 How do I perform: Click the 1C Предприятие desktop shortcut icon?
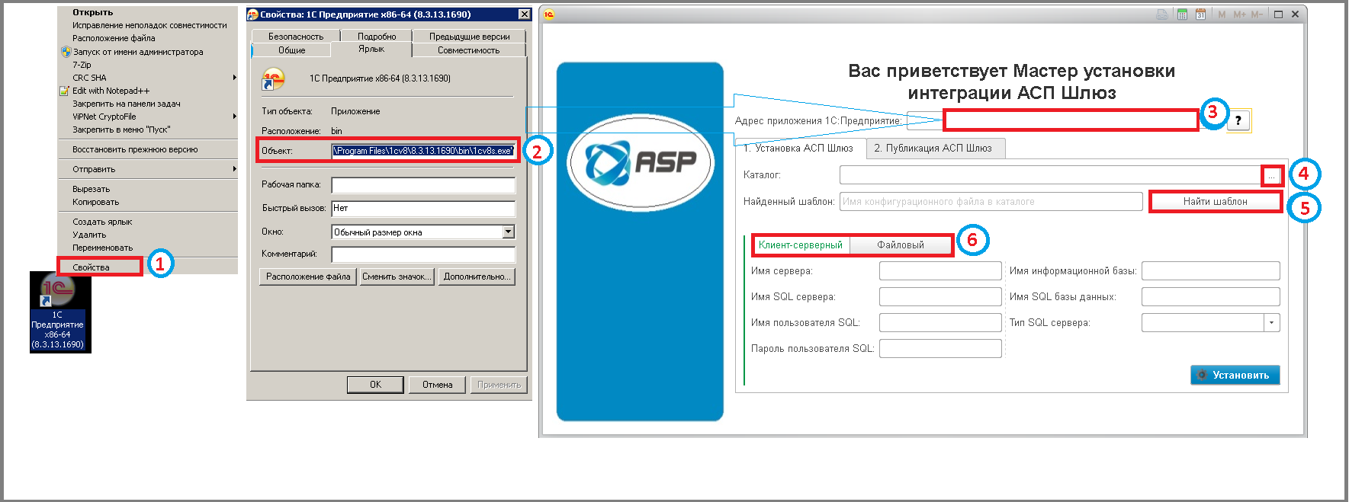(x=57, y=290)
